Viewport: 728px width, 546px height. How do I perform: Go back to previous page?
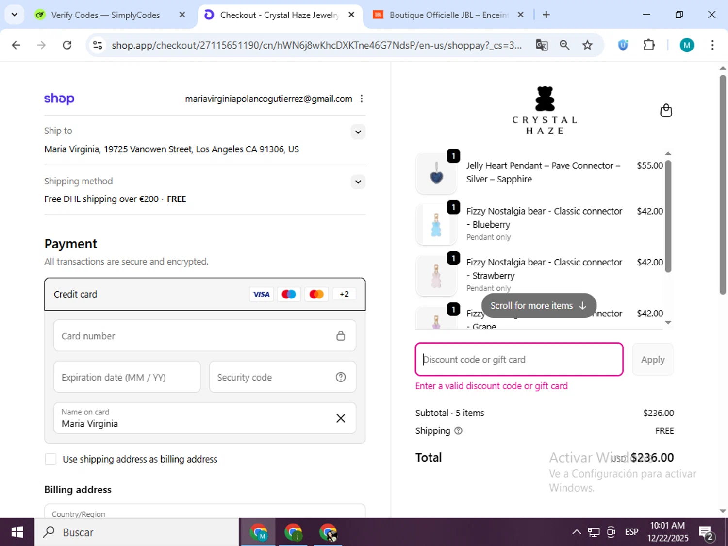click(x=16, y=45)
